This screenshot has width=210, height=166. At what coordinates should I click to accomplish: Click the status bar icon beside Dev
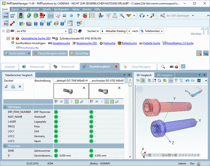199,163
